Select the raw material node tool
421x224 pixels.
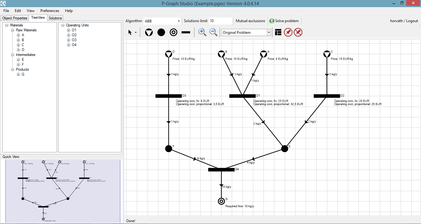coord(149,32)
